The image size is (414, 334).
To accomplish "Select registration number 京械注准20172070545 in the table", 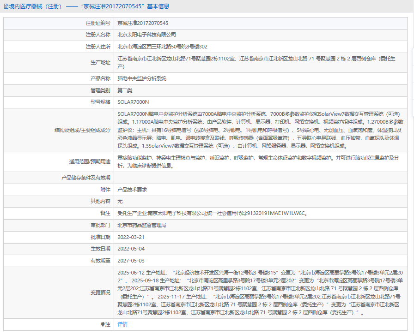I will (x=143, y=23).
